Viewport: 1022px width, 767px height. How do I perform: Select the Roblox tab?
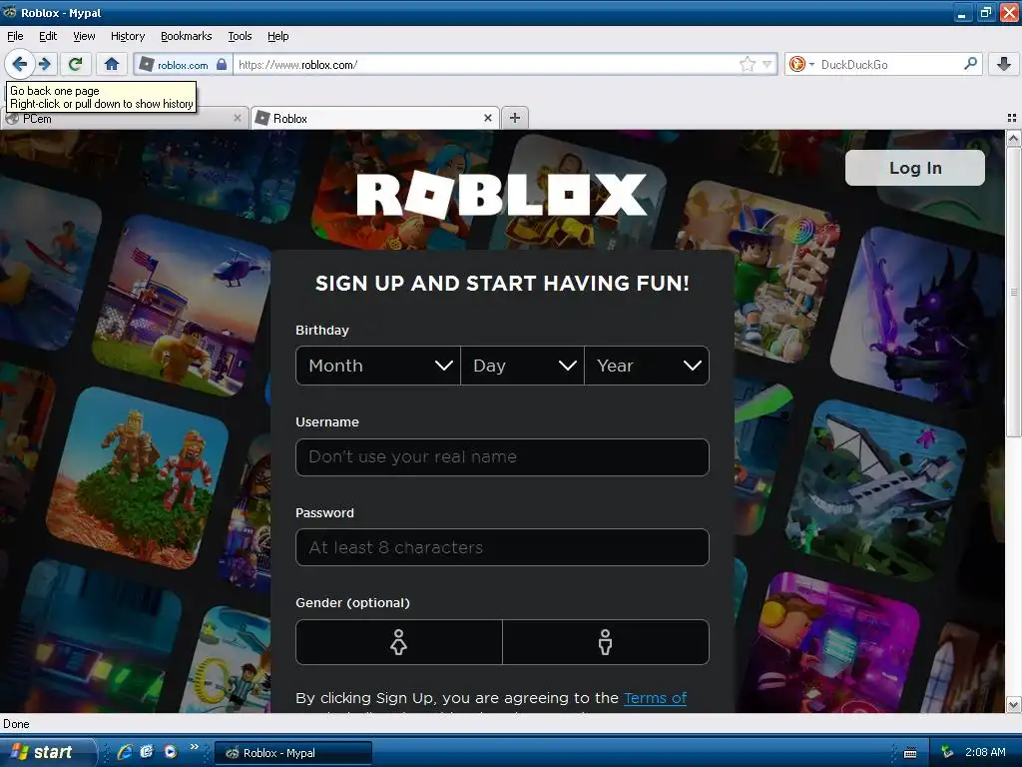(375, 119)
